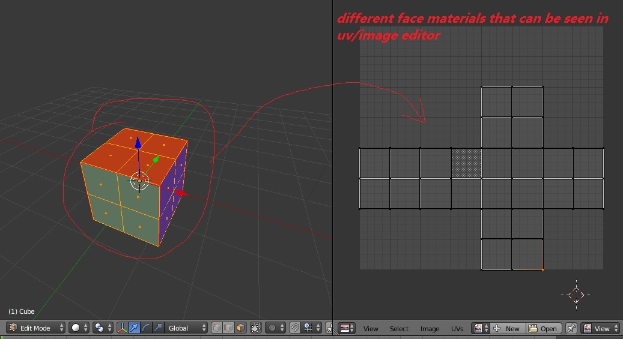Click the New image button

point(507,328)
